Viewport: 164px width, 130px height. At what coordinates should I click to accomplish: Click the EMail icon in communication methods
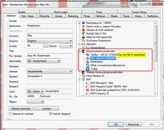tap(88, 65)
